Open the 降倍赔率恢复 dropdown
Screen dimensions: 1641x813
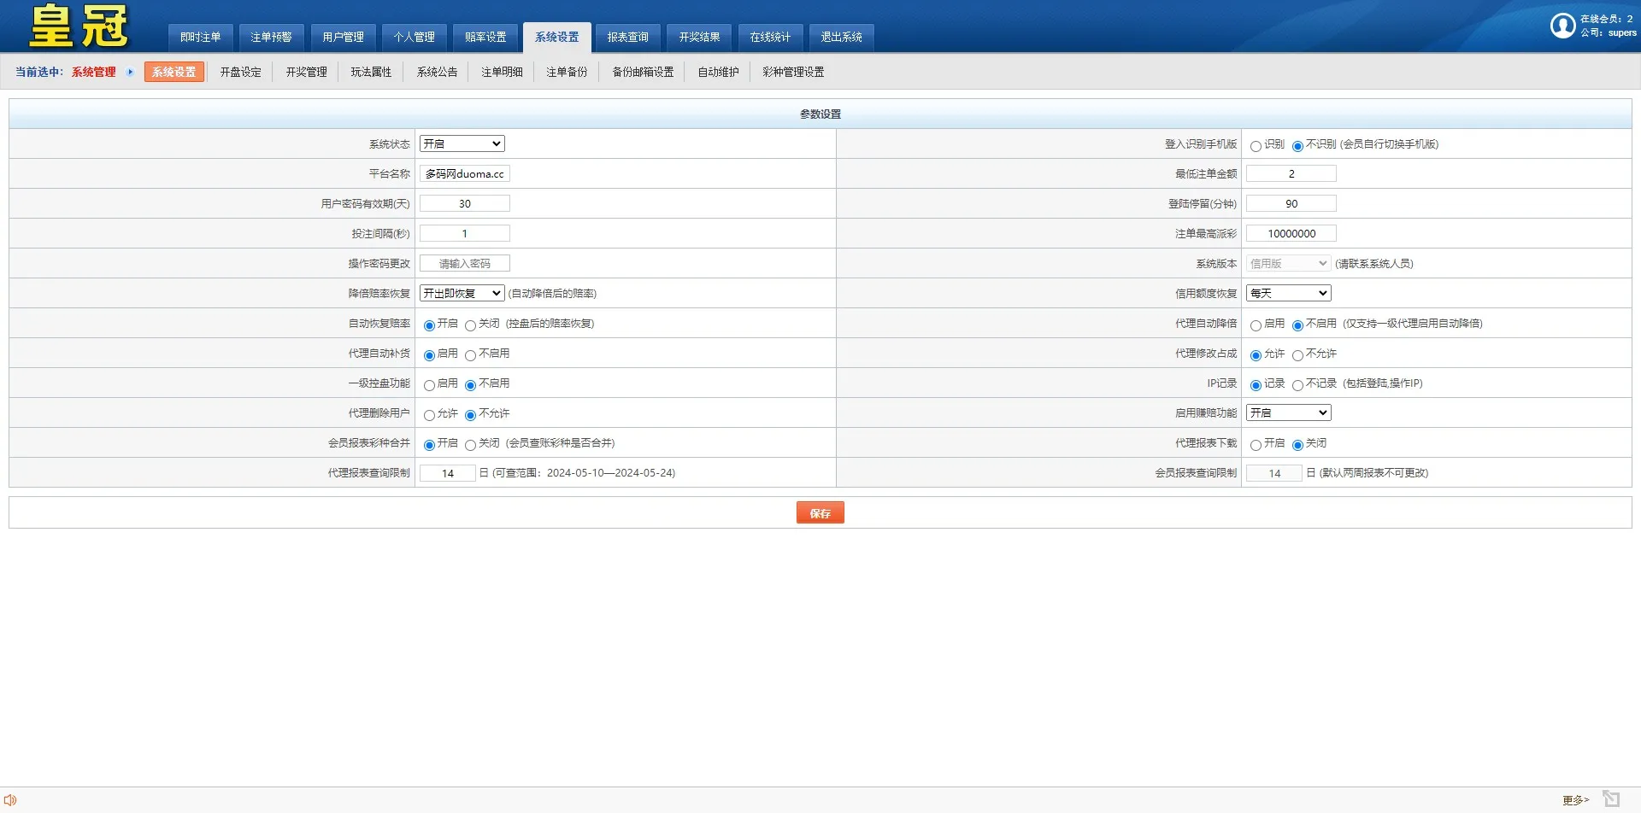tap(462, 292)
